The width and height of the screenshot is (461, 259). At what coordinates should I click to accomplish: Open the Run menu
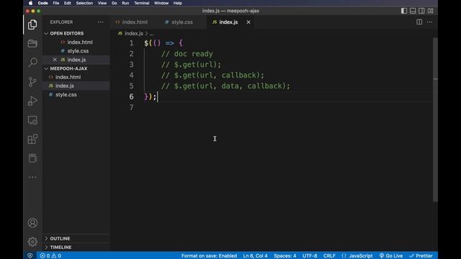point(125,3)
